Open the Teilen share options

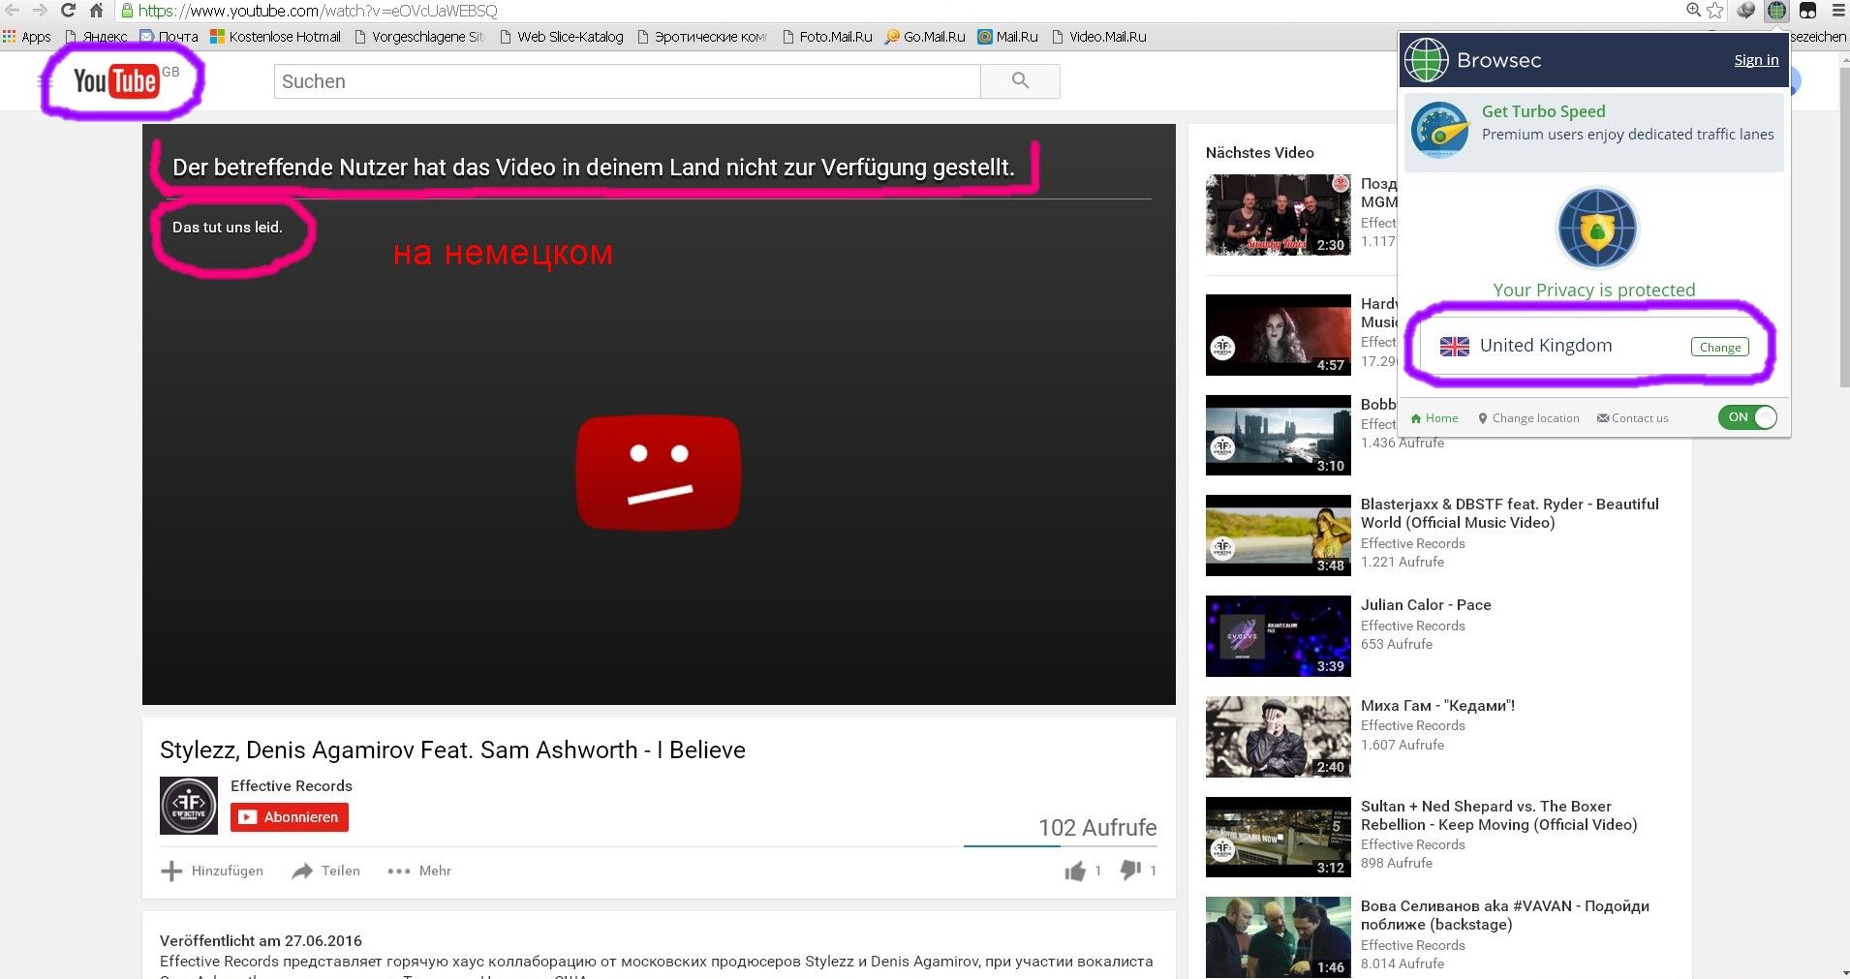click(x=326, y=871)
